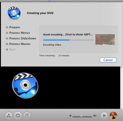This screenshot has height=121, width=123.
Task: Play the DVD preview
Action: click(x=104, y=115)
